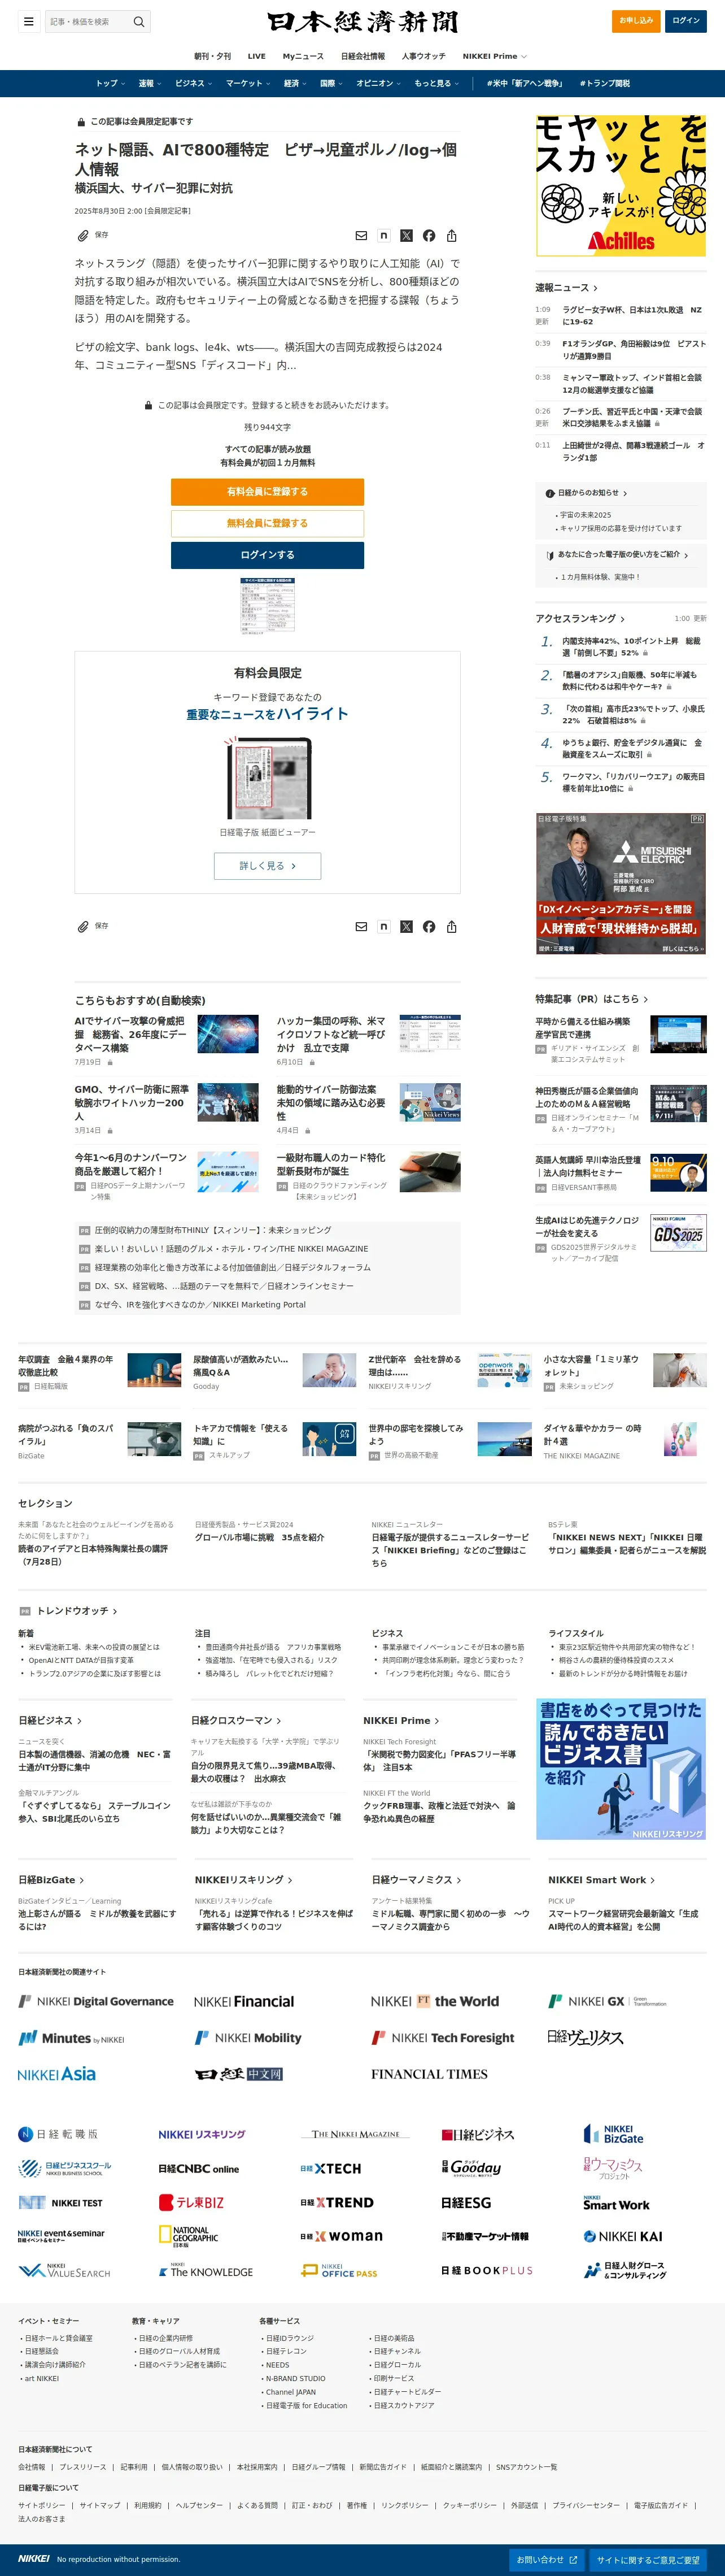The image size is (725, 2576).
Task: Expand 速報 navigation dropdown
Action: 150,83
